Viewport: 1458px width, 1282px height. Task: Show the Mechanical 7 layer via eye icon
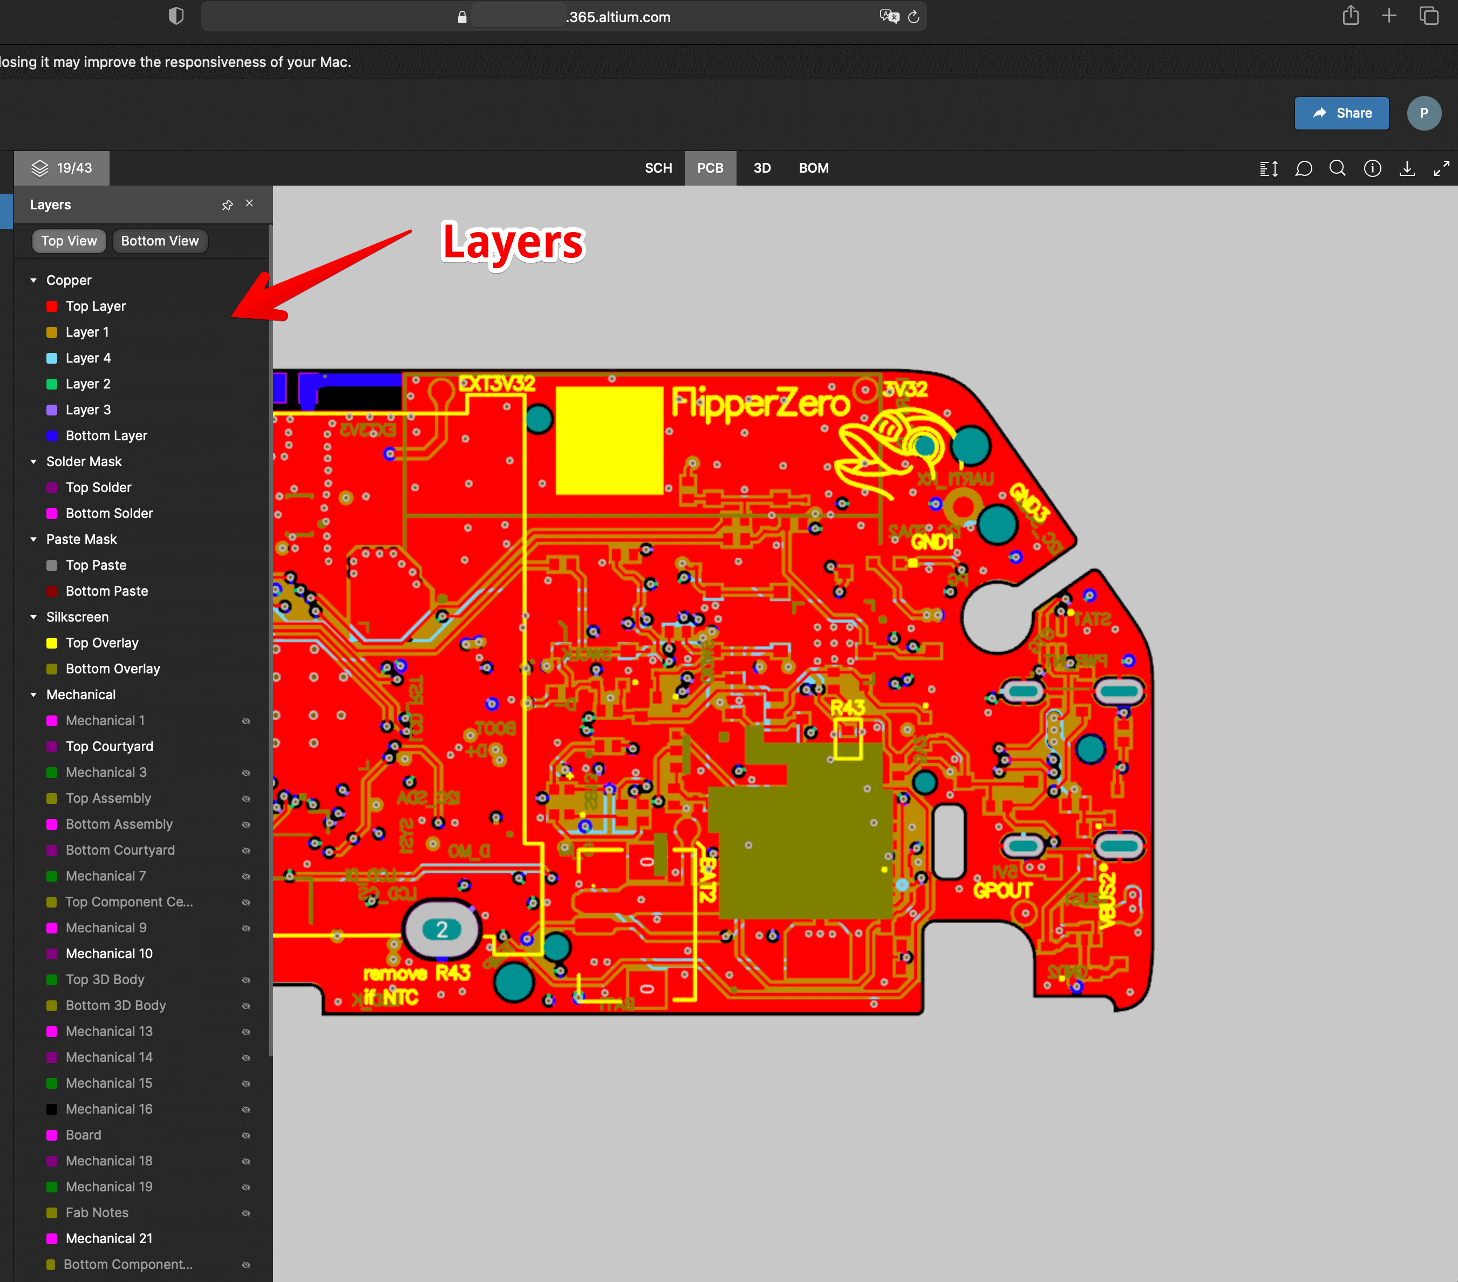[246, 876]
